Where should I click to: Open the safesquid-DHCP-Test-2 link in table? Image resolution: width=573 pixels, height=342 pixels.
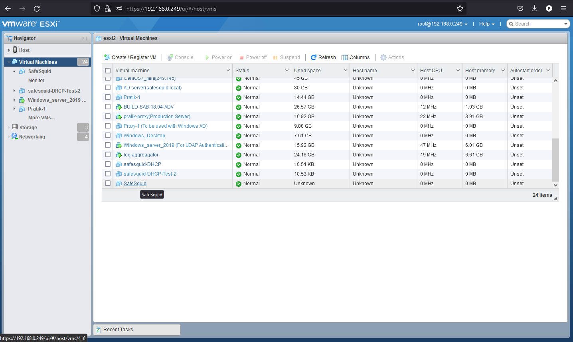point(150,174)
